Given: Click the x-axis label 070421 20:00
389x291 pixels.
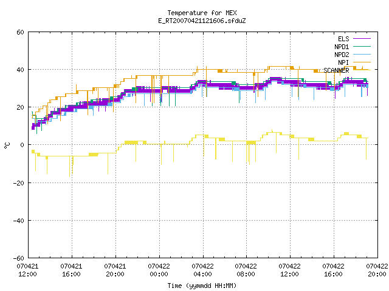Looking at the screenshot, I should 115,270.
